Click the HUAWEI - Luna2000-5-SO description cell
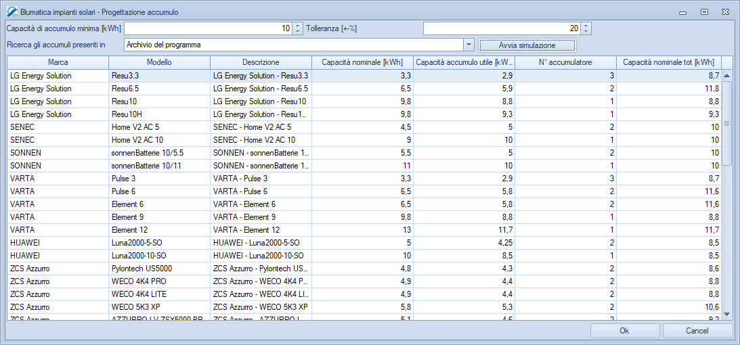 (x=261, y=243)
